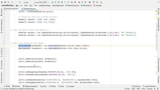Screen dimensions: 160x90
Task: Click the sarthitechnology breadcrumb segment
Action: 44,5
